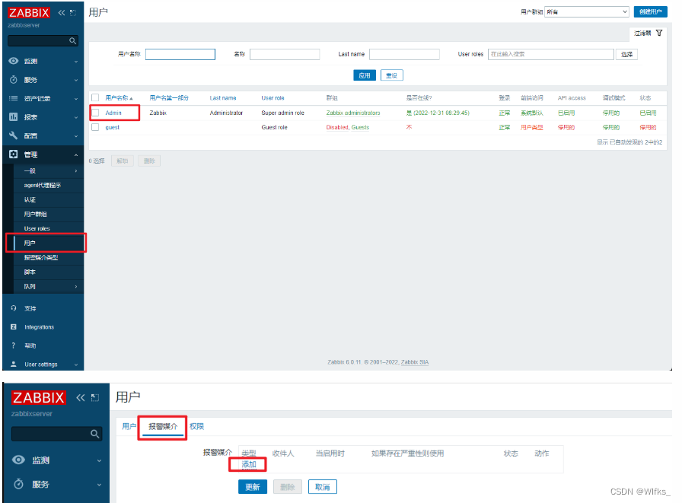The width and height of the screenshot is (682, 503).
Task: Click 创建用户 button
Action: pos(650,11)
